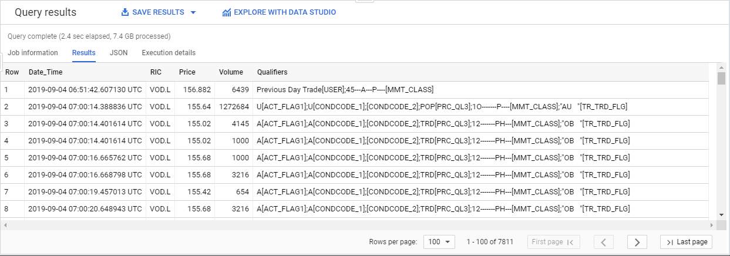Screen dimensions: 730x256
Task: Select the Price cell 156.882 in row 1
Action: (194, 90)
